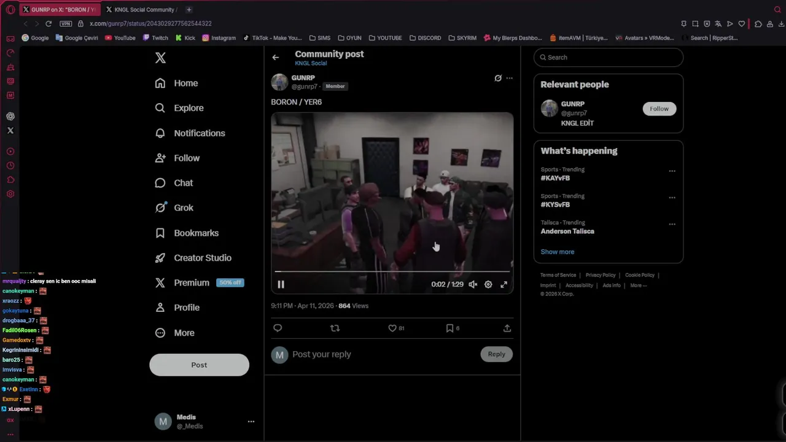Image resolution: width=786 pixels, height=442 pixels.
Task: Click Show more under What's happening
Action: coord(557,252)
